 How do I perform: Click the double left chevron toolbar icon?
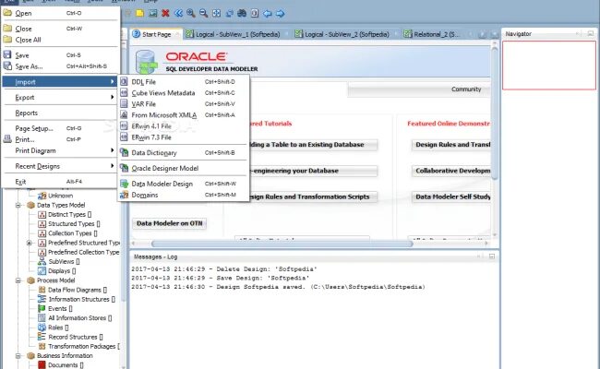[x=178, y=14]
